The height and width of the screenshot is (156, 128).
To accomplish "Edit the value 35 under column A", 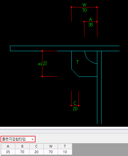I will [8, 152].
